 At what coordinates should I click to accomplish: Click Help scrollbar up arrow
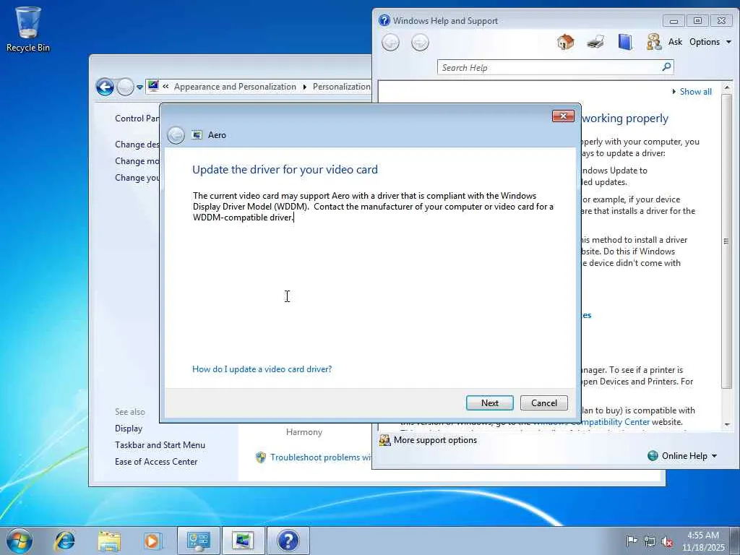pos(727,87)
